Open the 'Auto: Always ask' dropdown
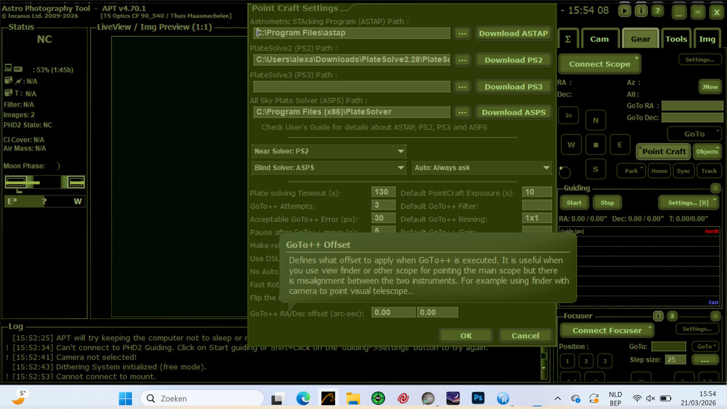Viewport: 727px width, 409px height. point(482,168)
